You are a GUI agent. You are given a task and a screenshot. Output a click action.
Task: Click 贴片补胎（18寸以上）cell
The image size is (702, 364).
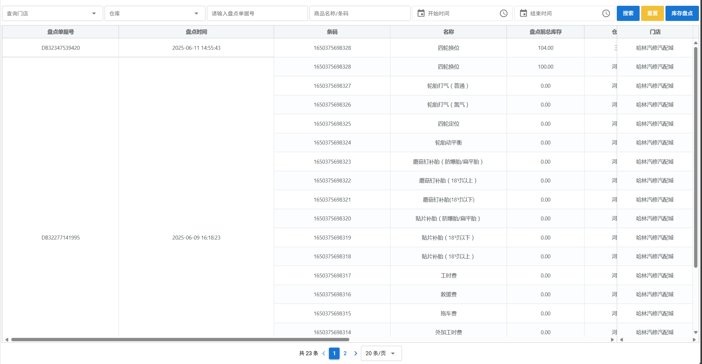449,257
